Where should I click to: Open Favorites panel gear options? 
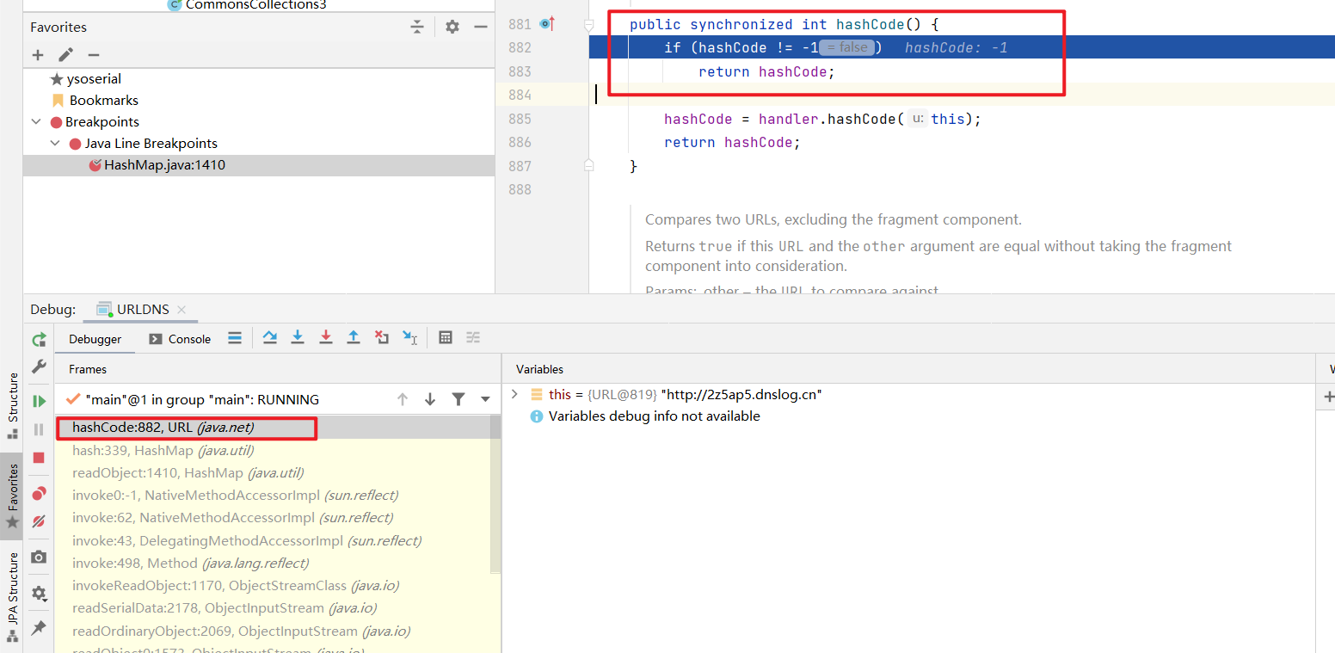(x=452, y=28)
